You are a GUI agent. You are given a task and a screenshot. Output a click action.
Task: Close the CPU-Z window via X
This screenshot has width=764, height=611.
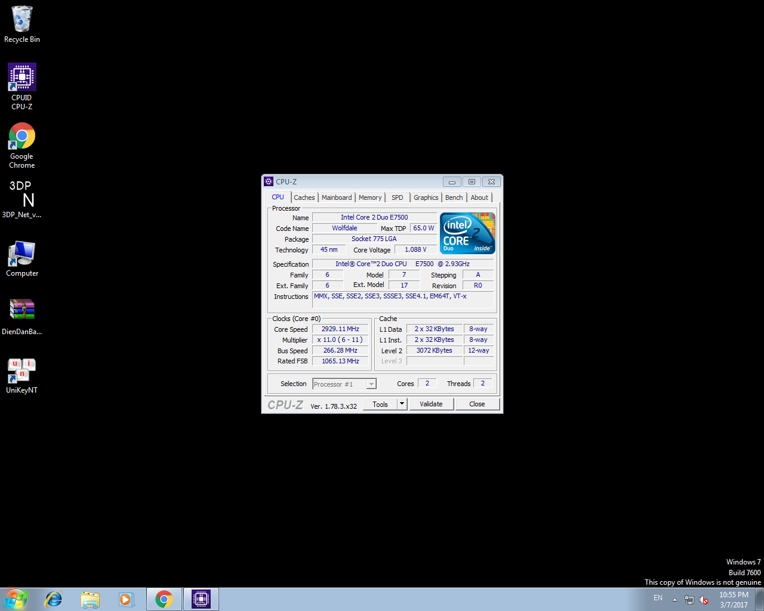coord(491,182)
